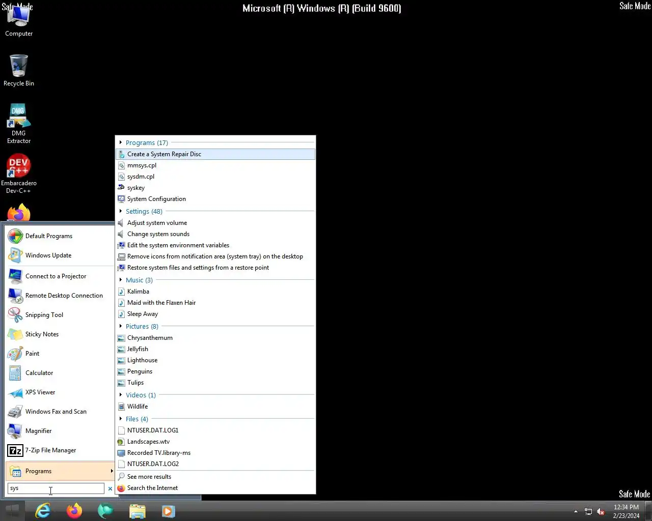Open Landscapes.wtv file

tap(215, 442)
